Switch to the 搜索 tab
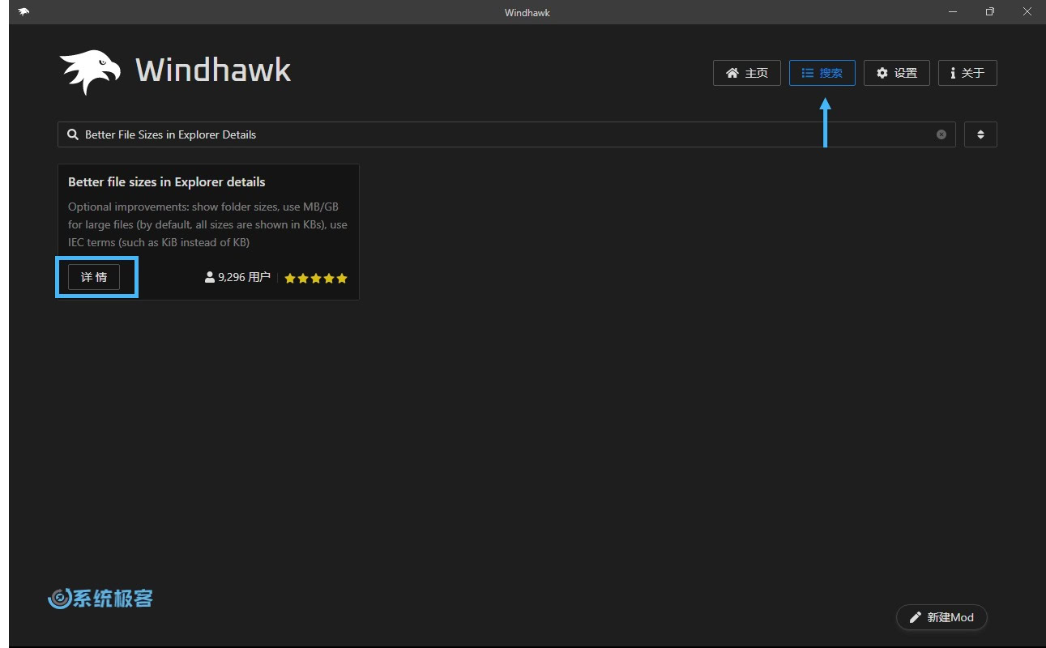Viewport: 1046px width, 648px height. coord(822,73)
